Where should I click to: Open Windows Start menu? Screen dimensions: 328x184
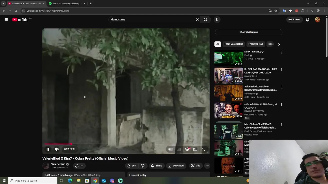click(4, 181)
